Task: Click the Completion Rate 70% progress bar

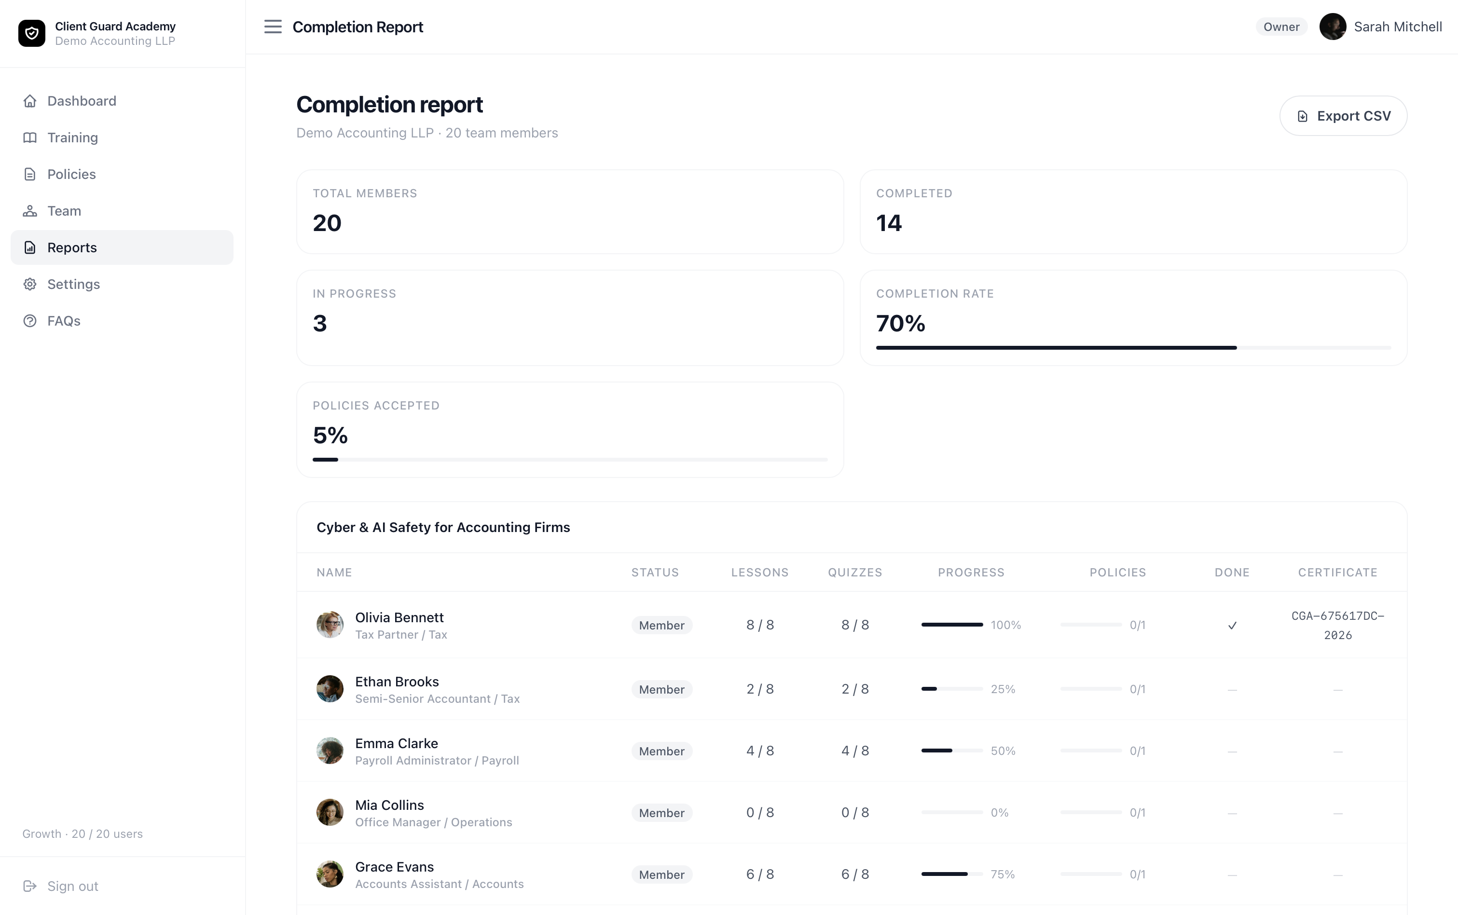Action: click(x=1133, y=347)
